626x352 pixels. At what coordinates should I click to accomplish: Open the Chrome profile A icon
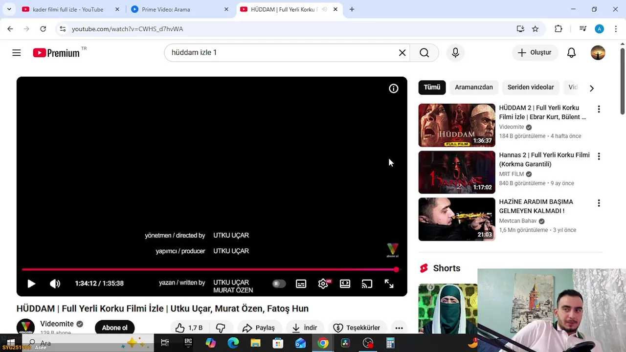coord(599,29)
